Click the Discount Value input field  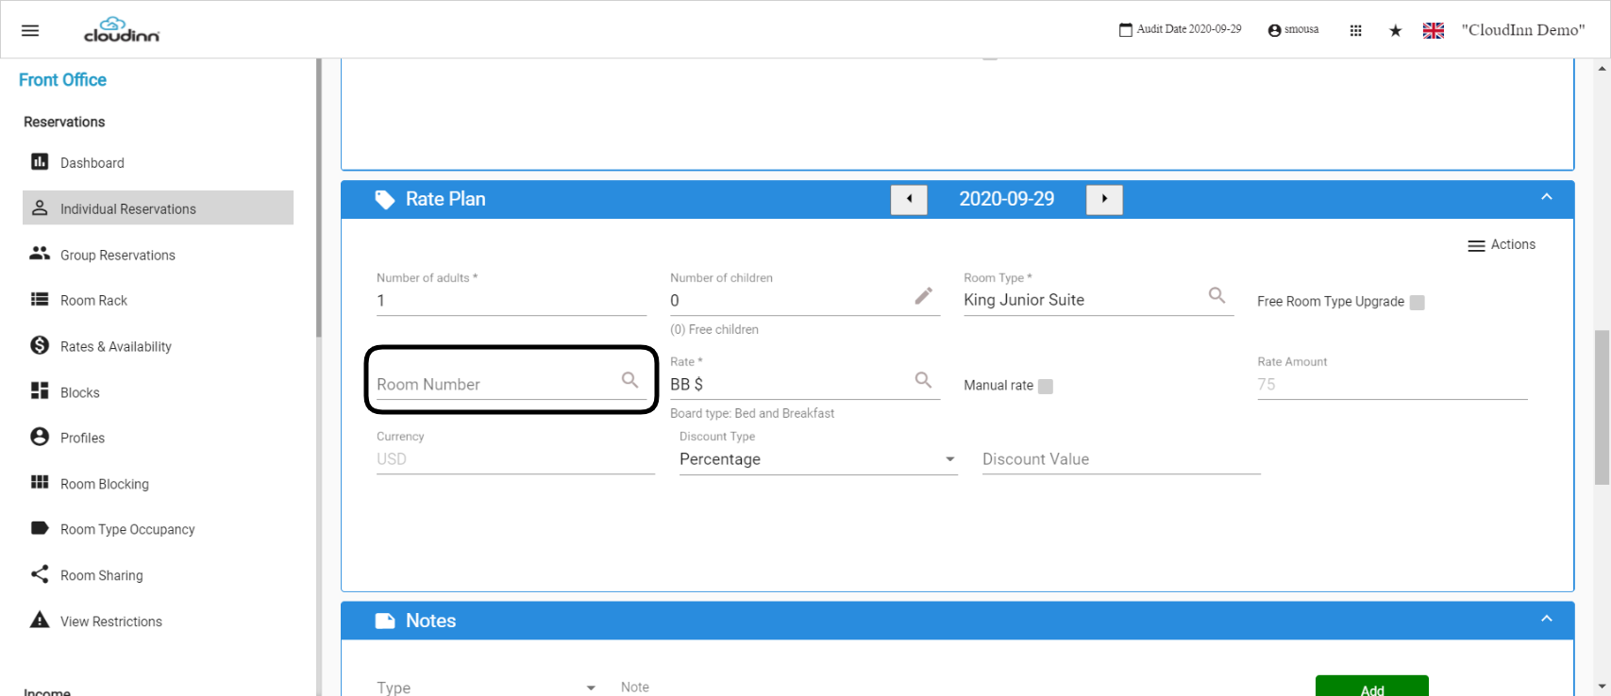[1121, 459]
